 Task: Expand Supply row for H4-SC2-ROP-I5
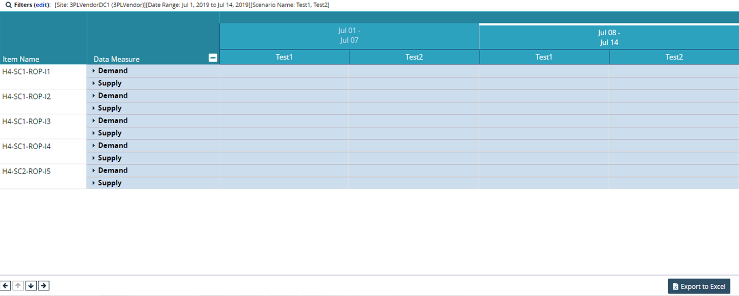pyautogui.click(x=94, y=183)
